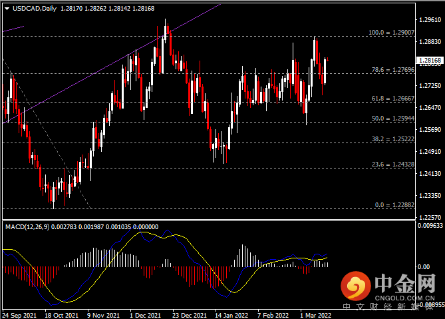This screenshot has height=319, width=445.
Task: Select the USDCAD,Daily chart title
Action: tap(35, 9)
